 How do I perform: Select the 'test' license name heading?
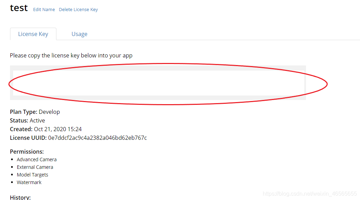point(19,8)
